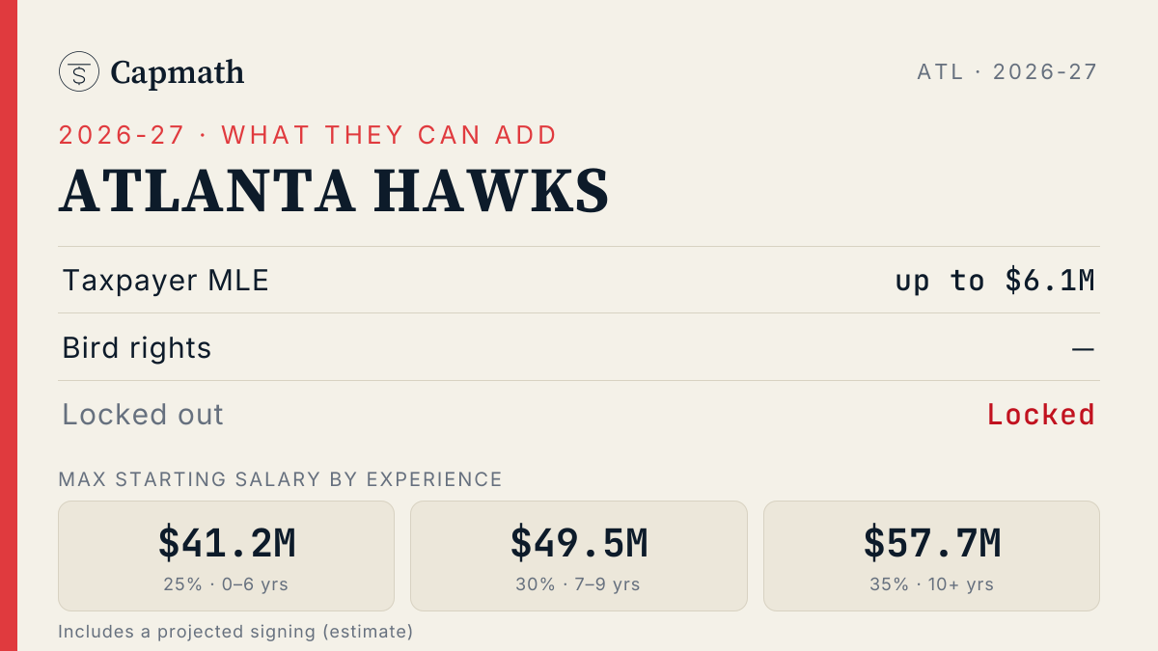The image size is (1158, 651).
Task: Open the Capmath brand name
Action: 178,72
